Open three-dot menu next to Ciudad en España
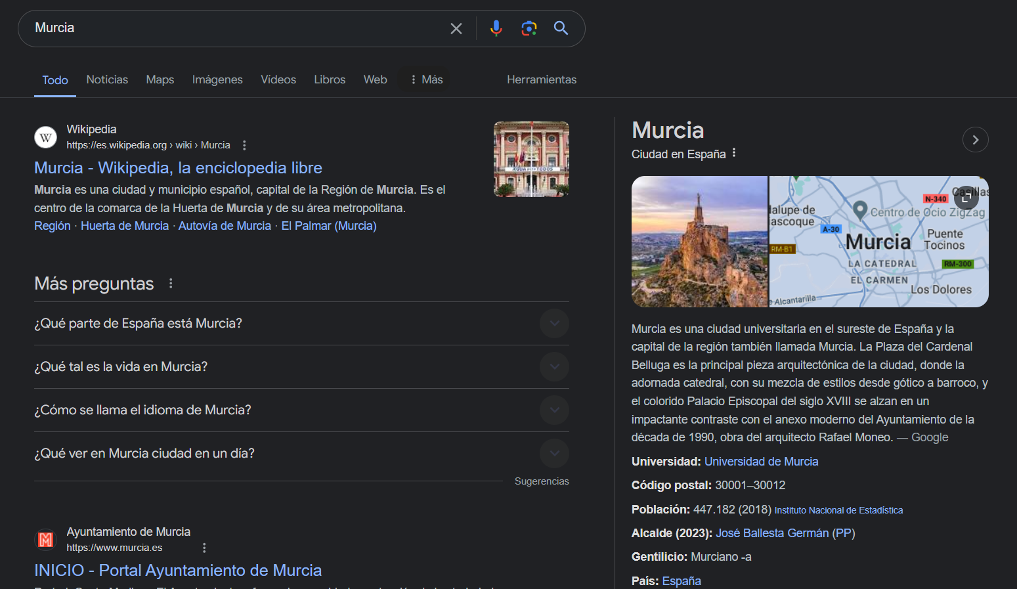This screenshot has width=1017, height=589. (x=734, y=153)
